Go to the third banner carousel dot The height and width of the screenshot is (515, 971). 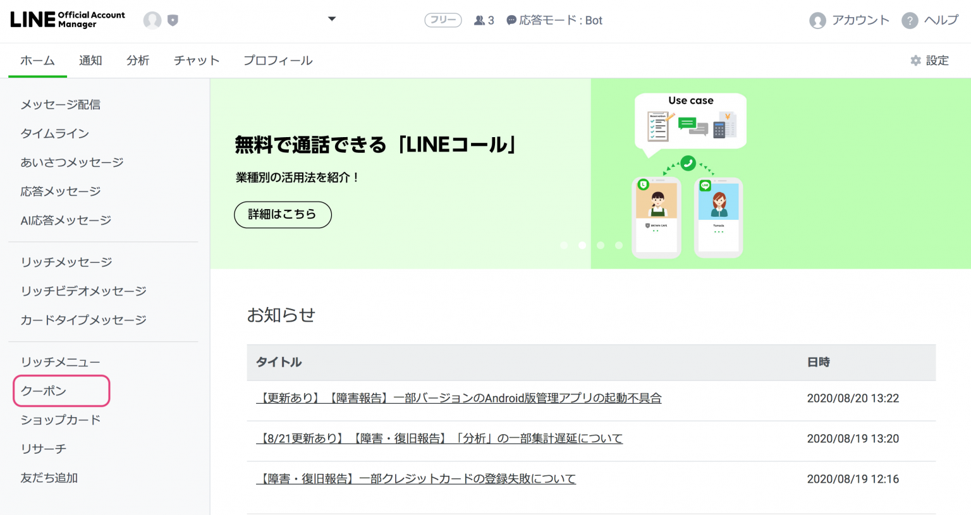tap(601, 245)
